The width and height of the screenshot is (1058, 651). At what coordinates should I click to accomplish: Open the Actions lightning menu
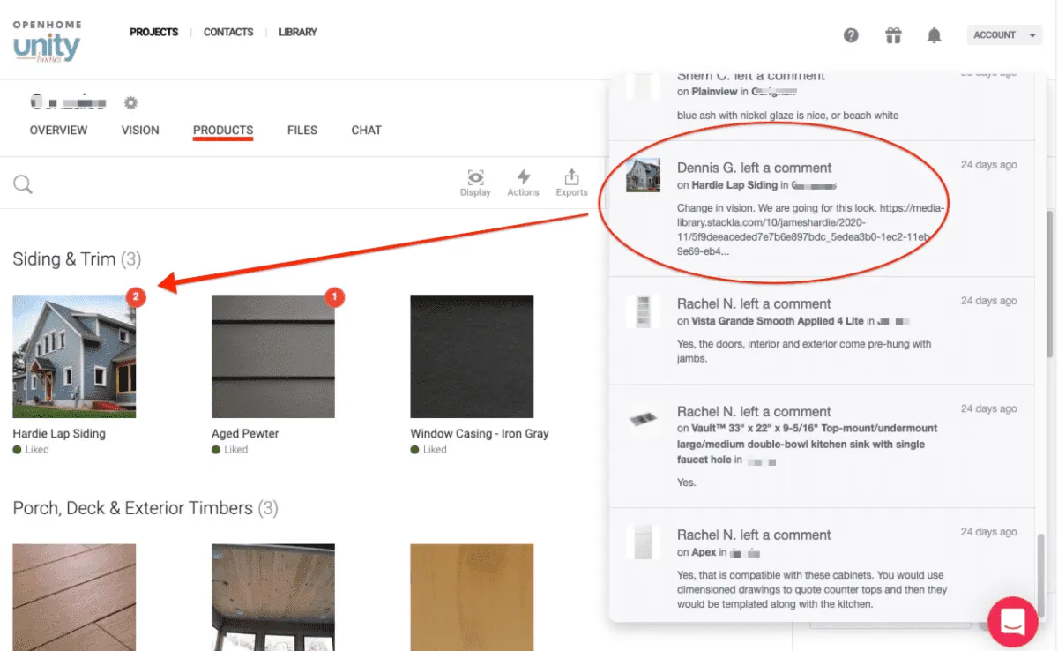[x=523, y=183]
